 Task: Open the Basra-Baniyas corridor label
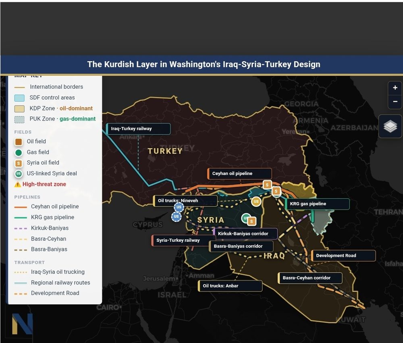pos(241,246)
